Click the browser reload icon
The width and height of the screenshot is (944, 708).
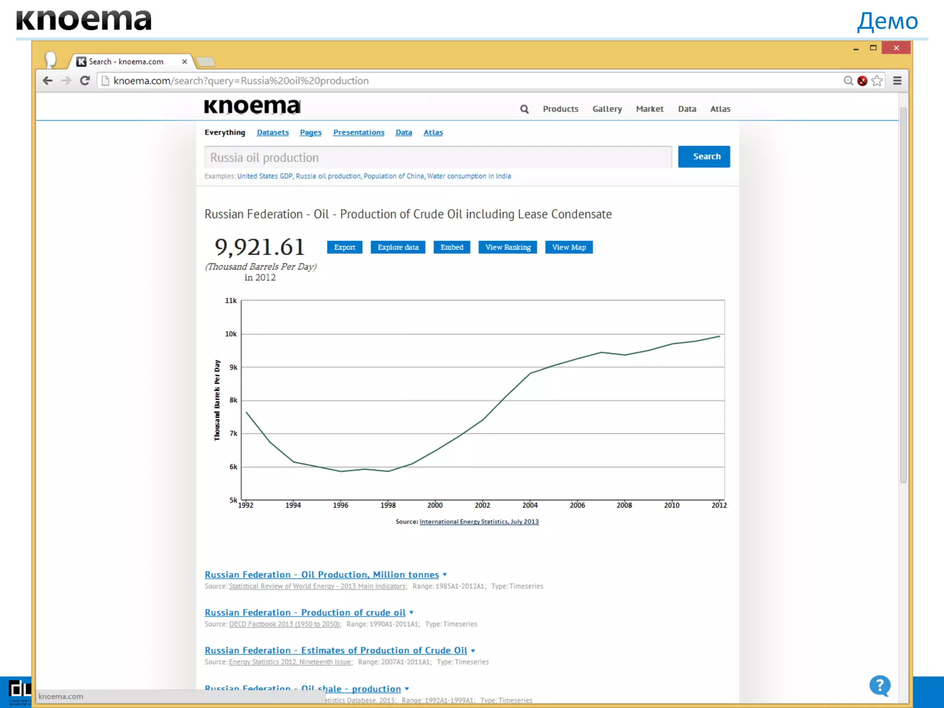[x=85, y=81]
